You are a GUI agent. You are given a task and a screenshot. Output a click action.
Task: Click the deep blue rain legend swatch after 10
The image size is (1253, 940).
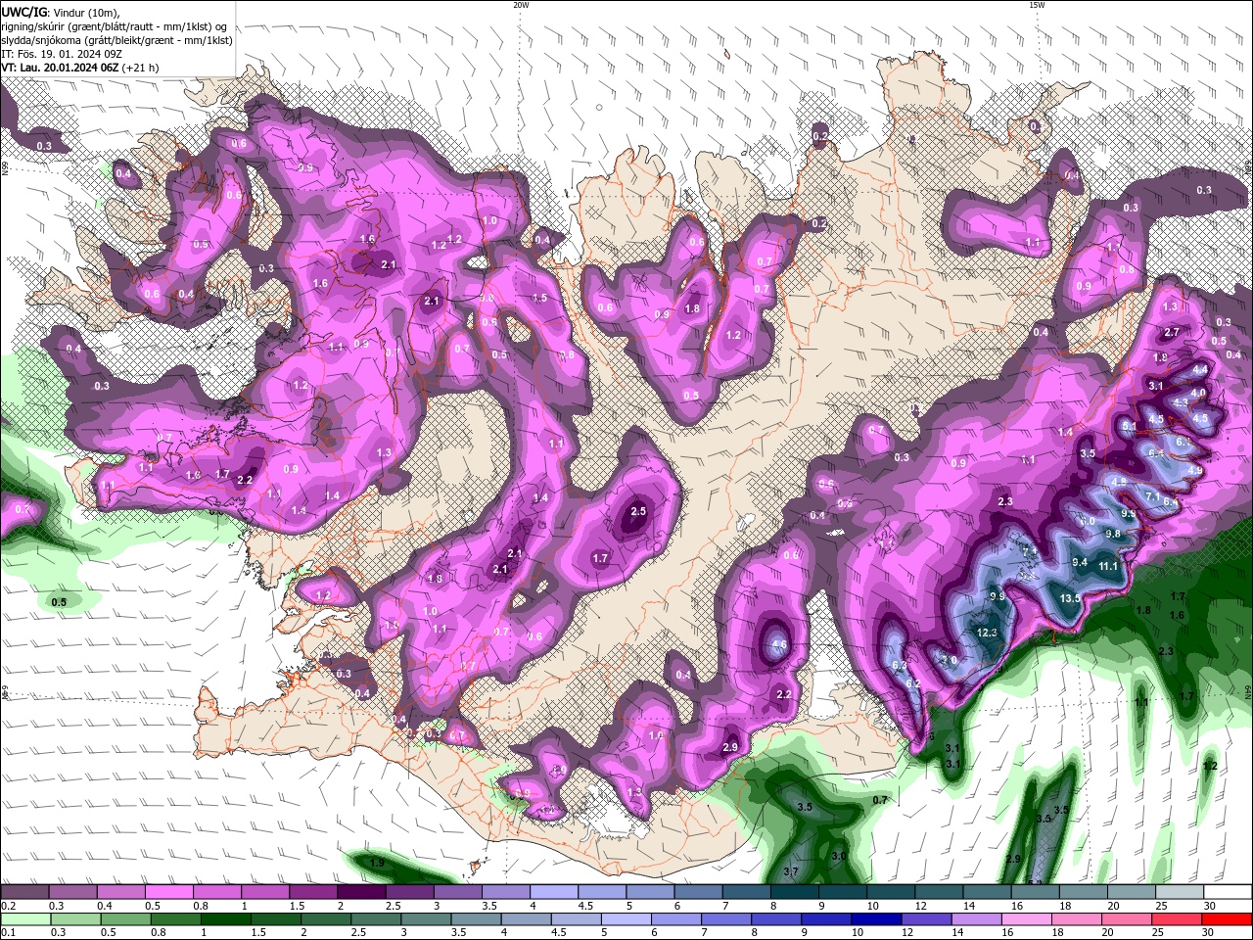(x=877, y=919)
